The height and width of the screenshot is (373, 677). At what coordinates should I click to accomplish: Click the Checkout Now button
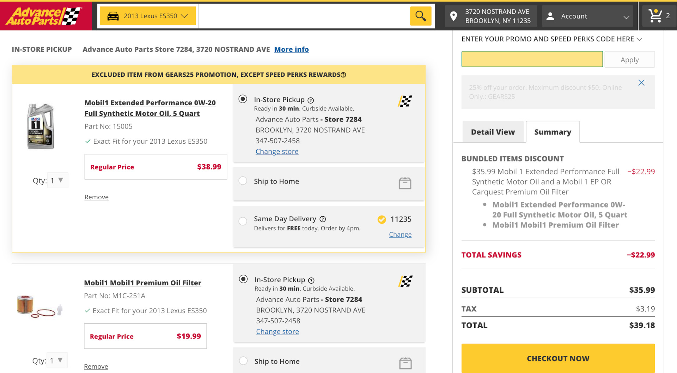pos(558,358)
